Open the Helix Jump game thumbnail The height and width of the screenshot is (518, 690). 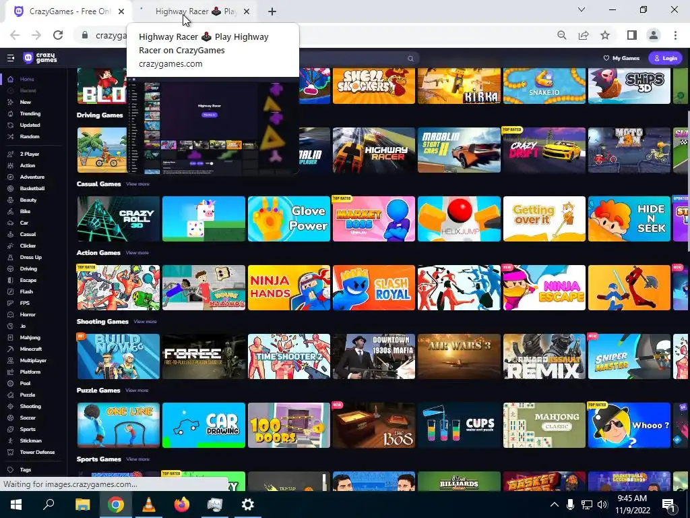click(x=459, y=219)
